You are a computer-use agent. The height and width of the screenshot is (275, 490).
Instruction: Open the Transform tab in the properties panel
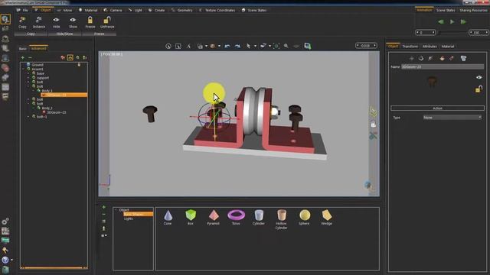[410, 47]
